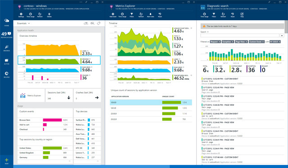This screenshot has height=168, width=288.
Task: Expand more options under Top devices
Action: point(98,161)
